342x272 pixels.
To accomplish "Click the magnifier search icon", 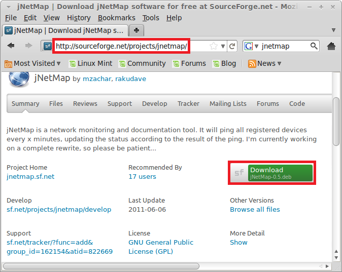I will tap(314, 46).
